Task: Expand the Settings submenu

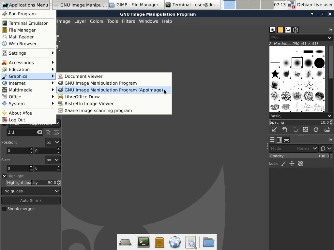Action: click(28, 53)
